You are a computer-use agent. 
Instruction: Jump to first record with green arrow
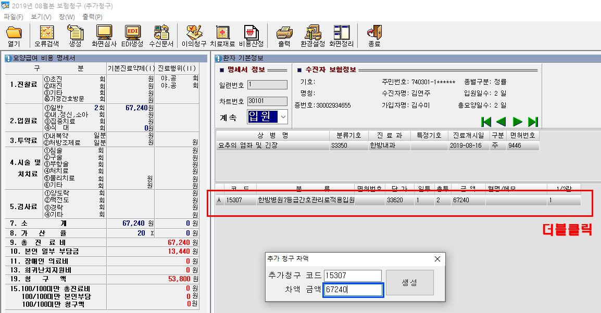(486, 122)
